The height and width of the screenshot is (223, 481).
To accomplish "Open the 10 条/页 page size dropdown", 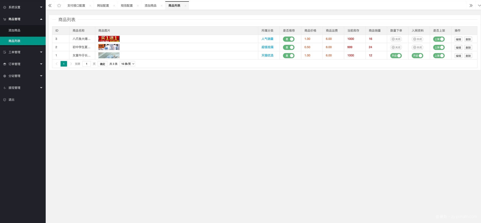I will pyautogui.click(x=128, y=64).
